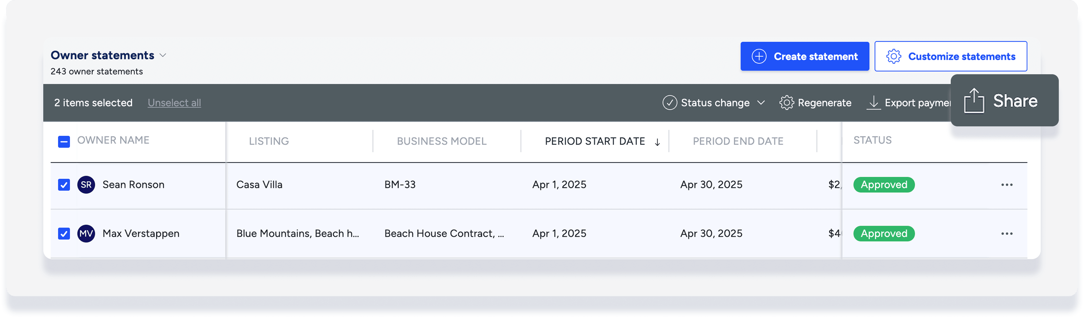Image resolution: width=1084 pixels, height=318 pixels.
Task: Click the Export payments download icon
Action: coord(873,103)
